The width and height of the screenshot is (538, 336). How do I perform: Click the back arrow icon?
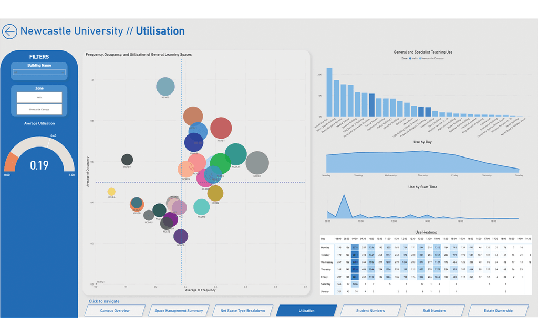pos(9,31)
